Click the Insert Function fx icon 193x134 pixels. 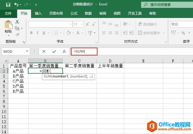64,51
